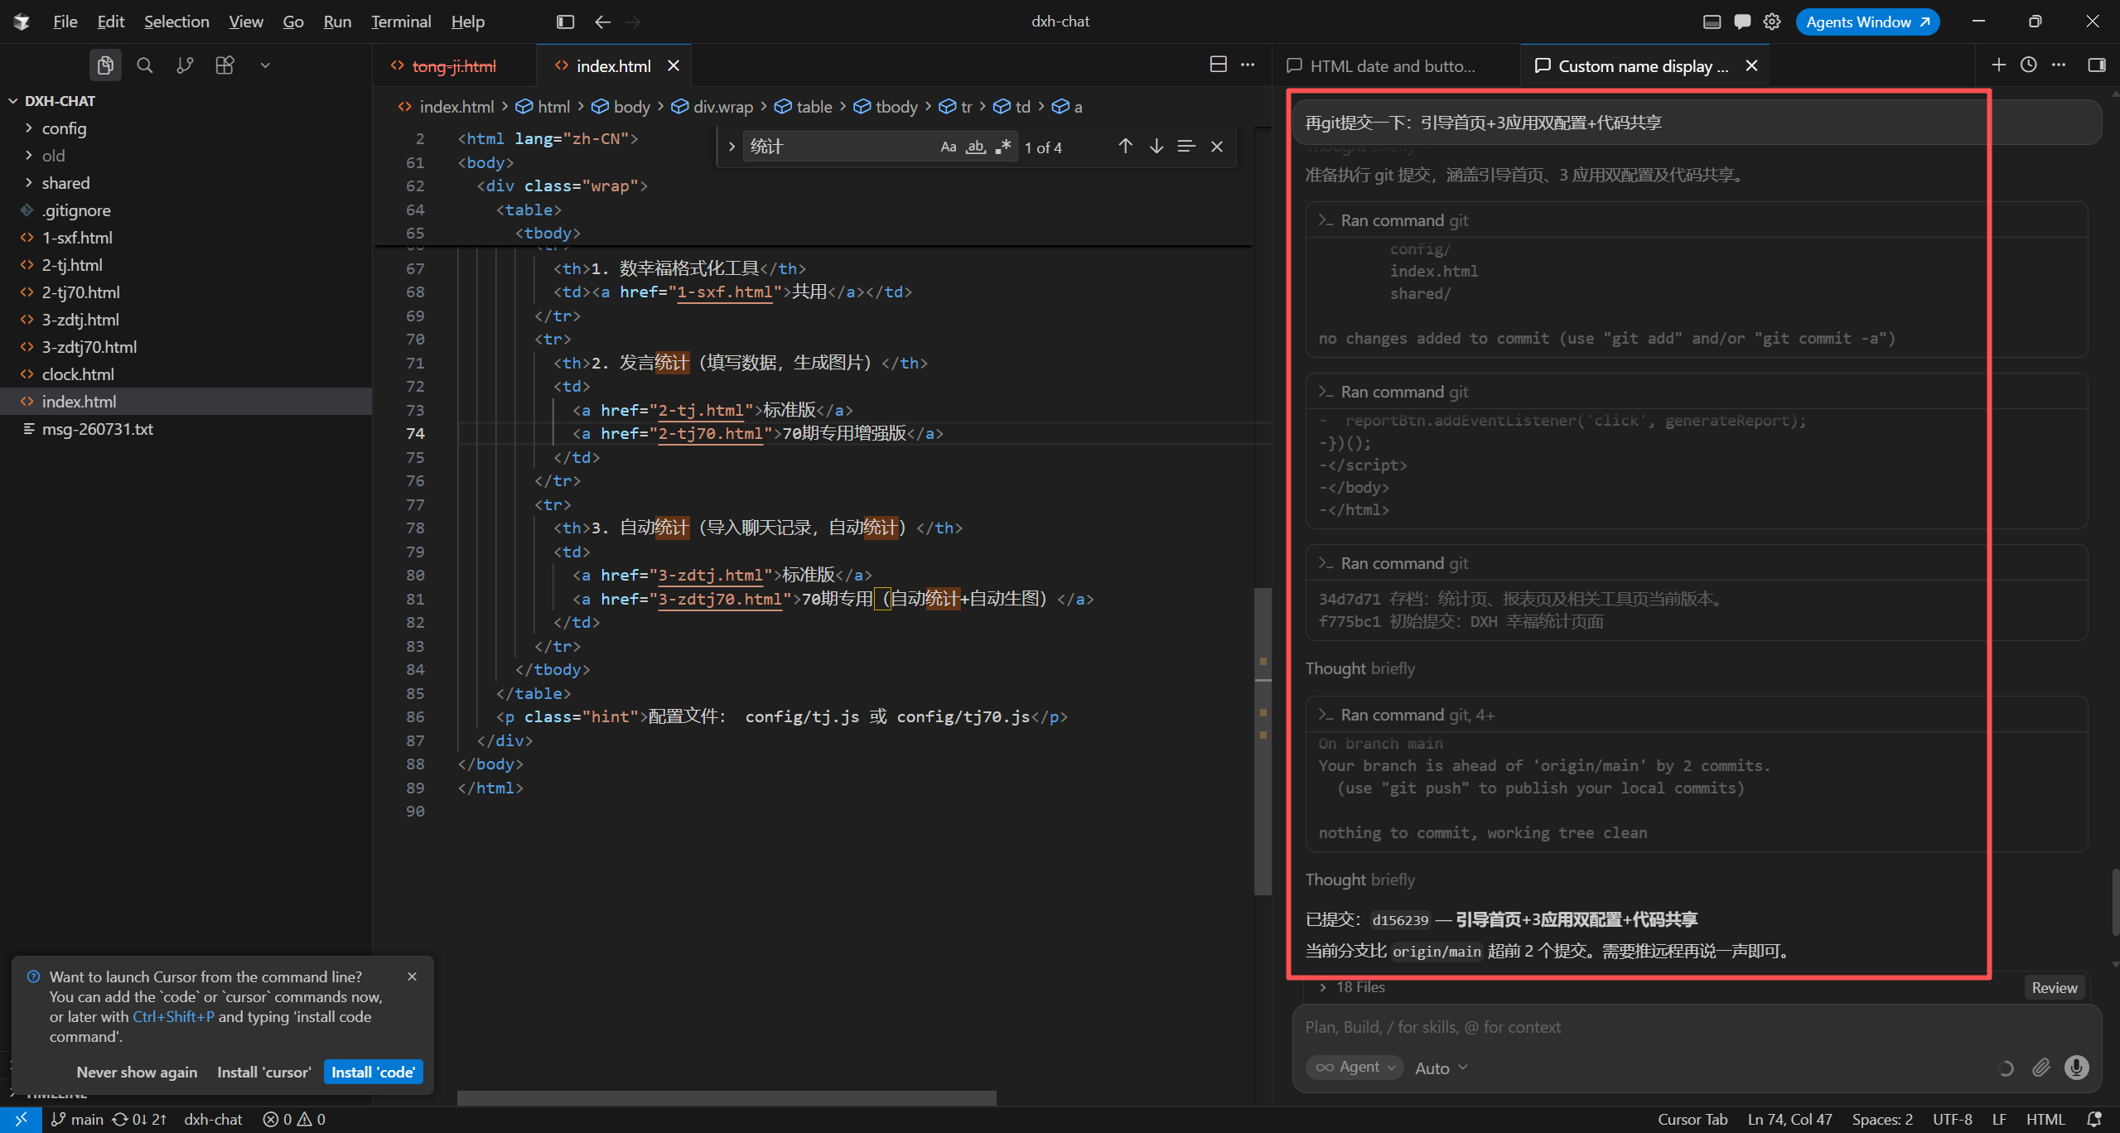Open the Extensions sidebar icon
The width and height of the screenshot is (2120, 1133).
coord(225,65)
